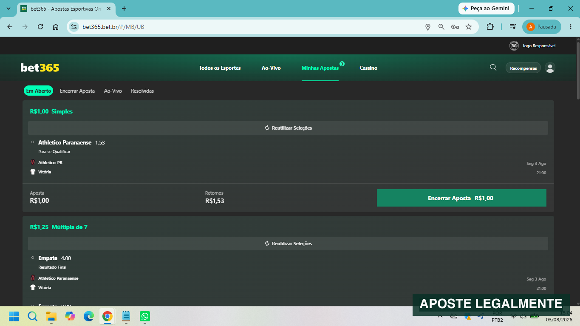580x326 pixels.
Task: Click the R$1,00 Simples bet header
Action: (x=51, y=111)
